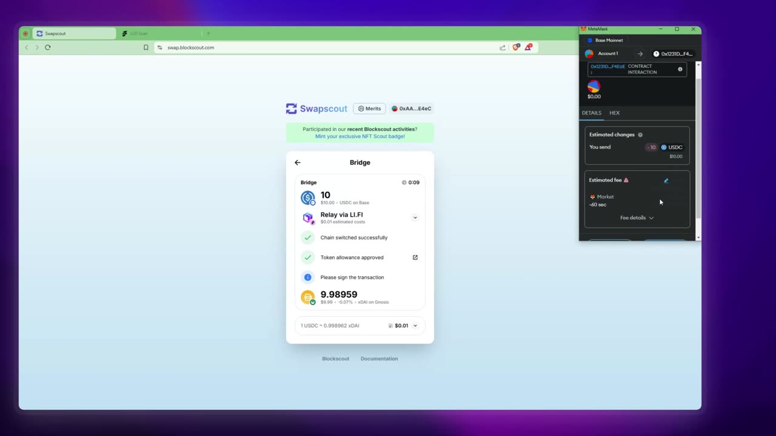Image resolution: width=776 pixels, height=436 pixels.
Task: Expand Relay via LI.FI details
Action: 415,217
